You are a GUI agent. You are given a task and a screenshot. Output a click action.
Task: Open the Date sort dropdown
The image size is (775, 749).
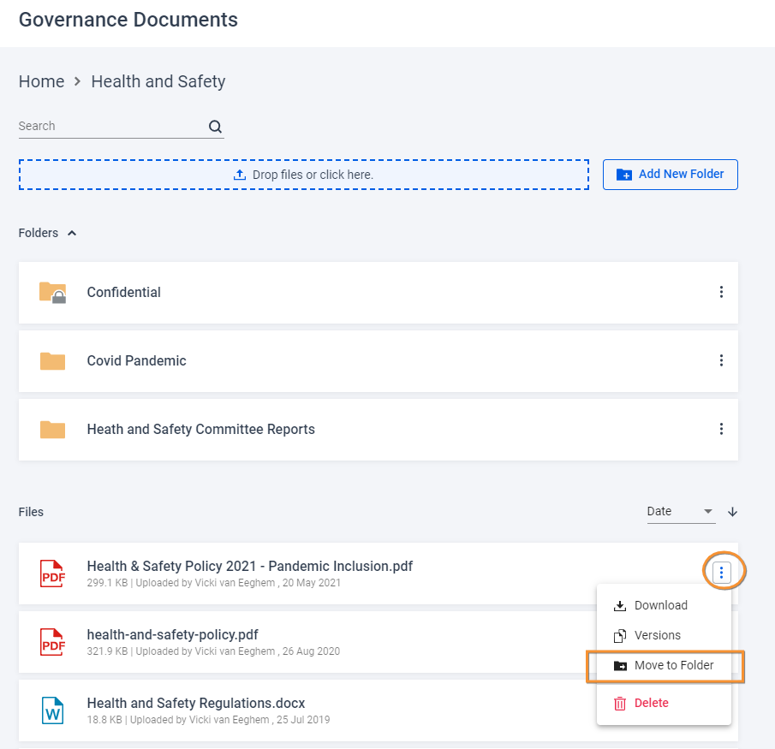pyautogui.click(x=681, y=512)
